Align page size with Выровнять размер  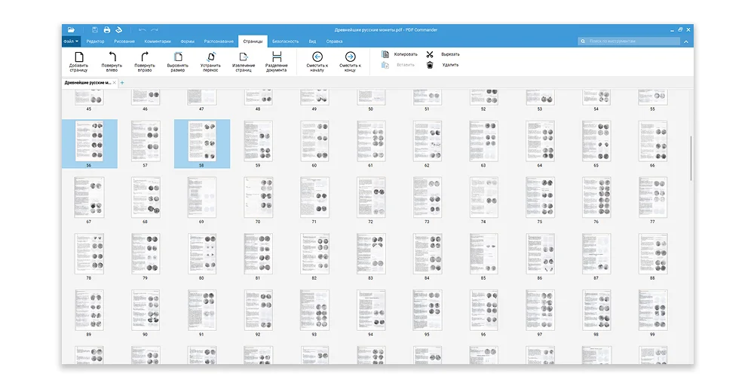tap(178, 62)
